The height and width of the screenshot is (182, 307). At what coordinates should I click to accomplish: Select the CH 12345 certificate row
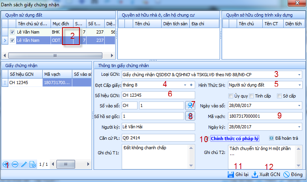coord(24,83)
